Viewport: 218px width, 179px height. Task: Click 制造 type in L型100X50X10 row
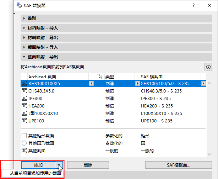pos(110,113)
